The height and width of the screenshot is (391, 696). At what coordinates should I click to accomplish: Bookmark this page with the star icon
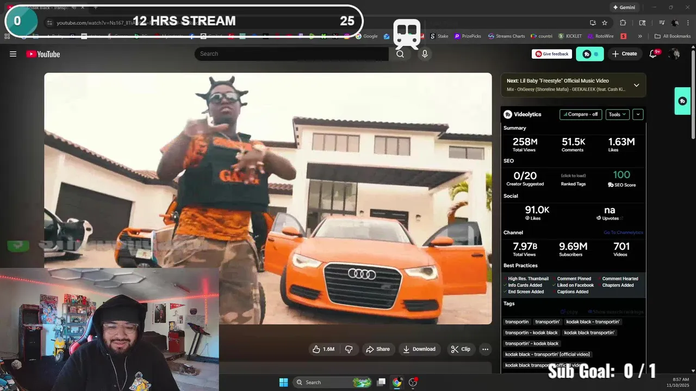pyautogui.click(x=605, y=23)
